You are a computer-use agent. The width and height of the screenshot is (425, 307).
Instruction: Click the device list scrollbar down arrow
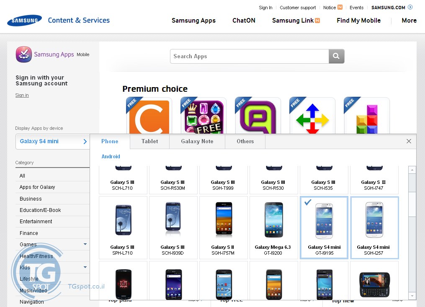[x=412, y=296]
